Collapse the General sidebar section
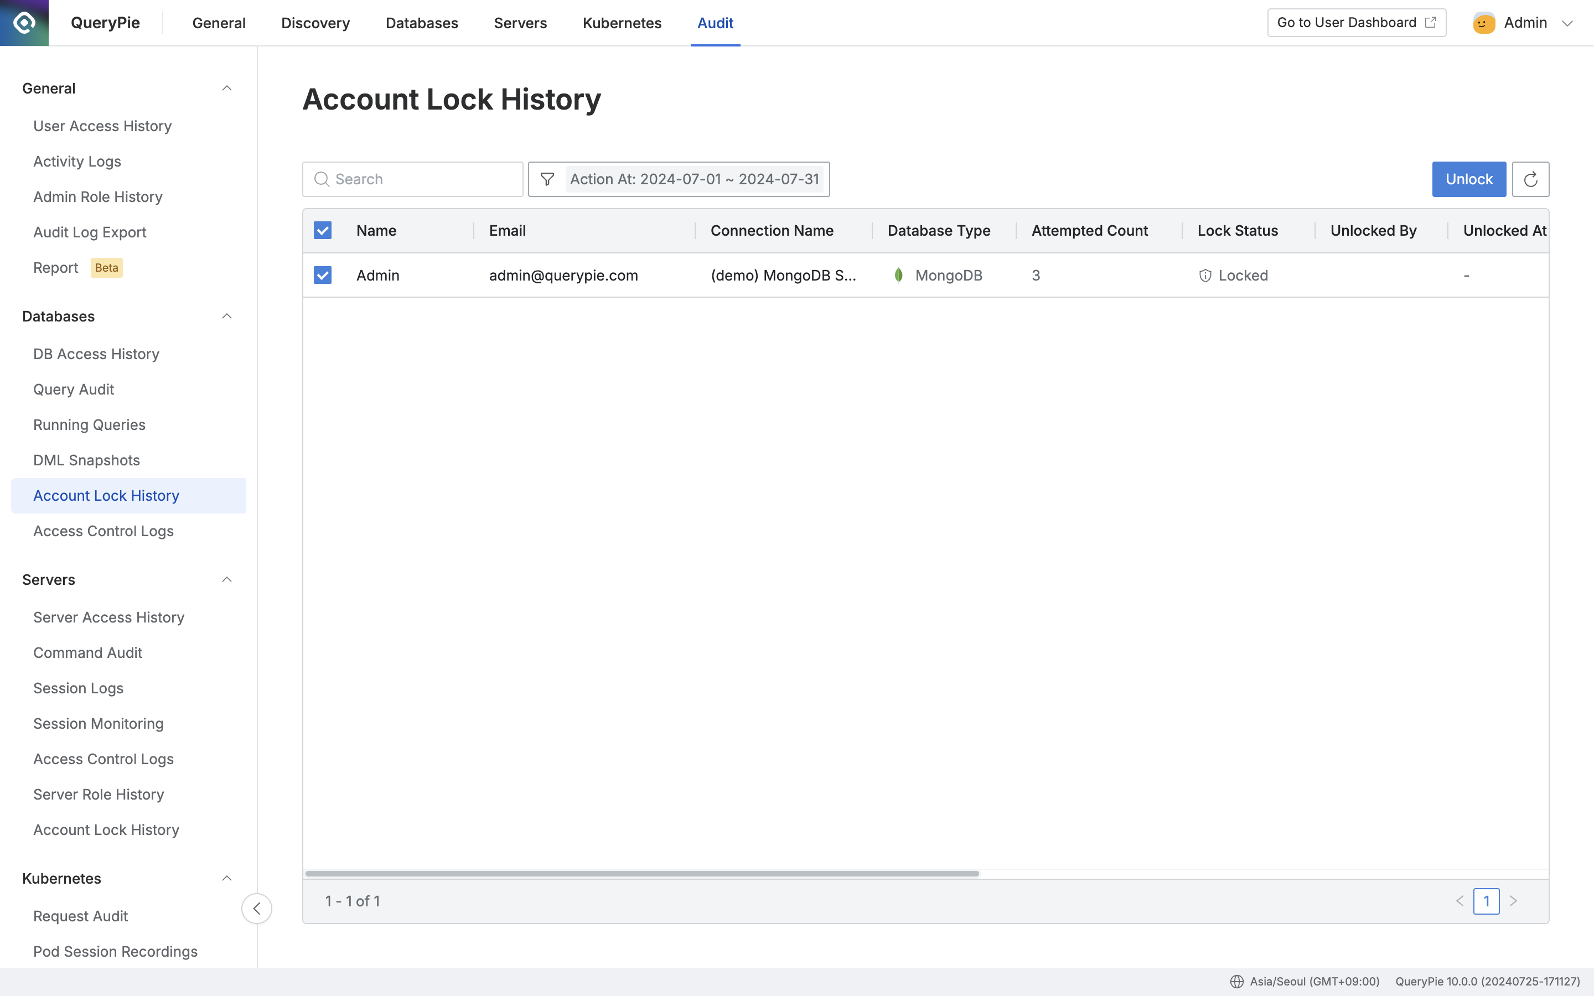Image resolution: width=1594 pixels, height=996 pixels. [226, 89]
